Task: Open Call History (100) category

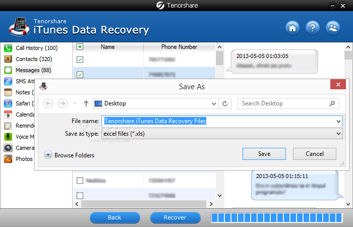Action: [x=37, y=48]
